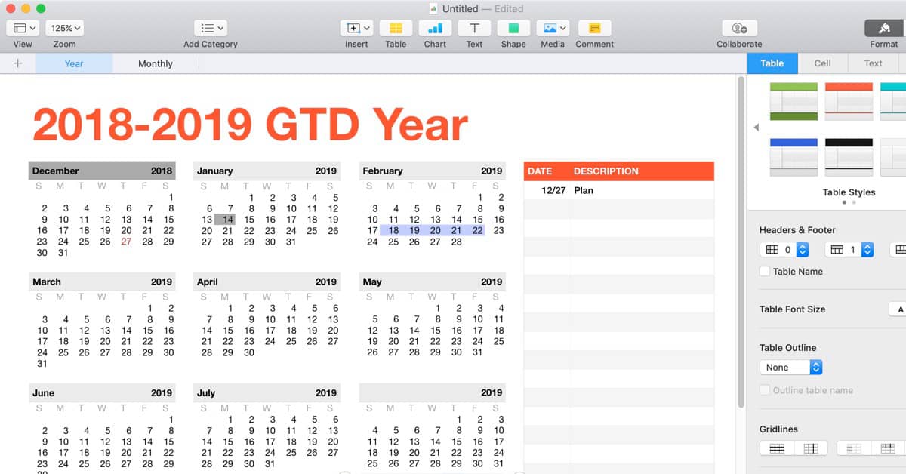Screen dimensions: 906x474
Task: Change header rows count dropdown showing 1
Action: 849,249
